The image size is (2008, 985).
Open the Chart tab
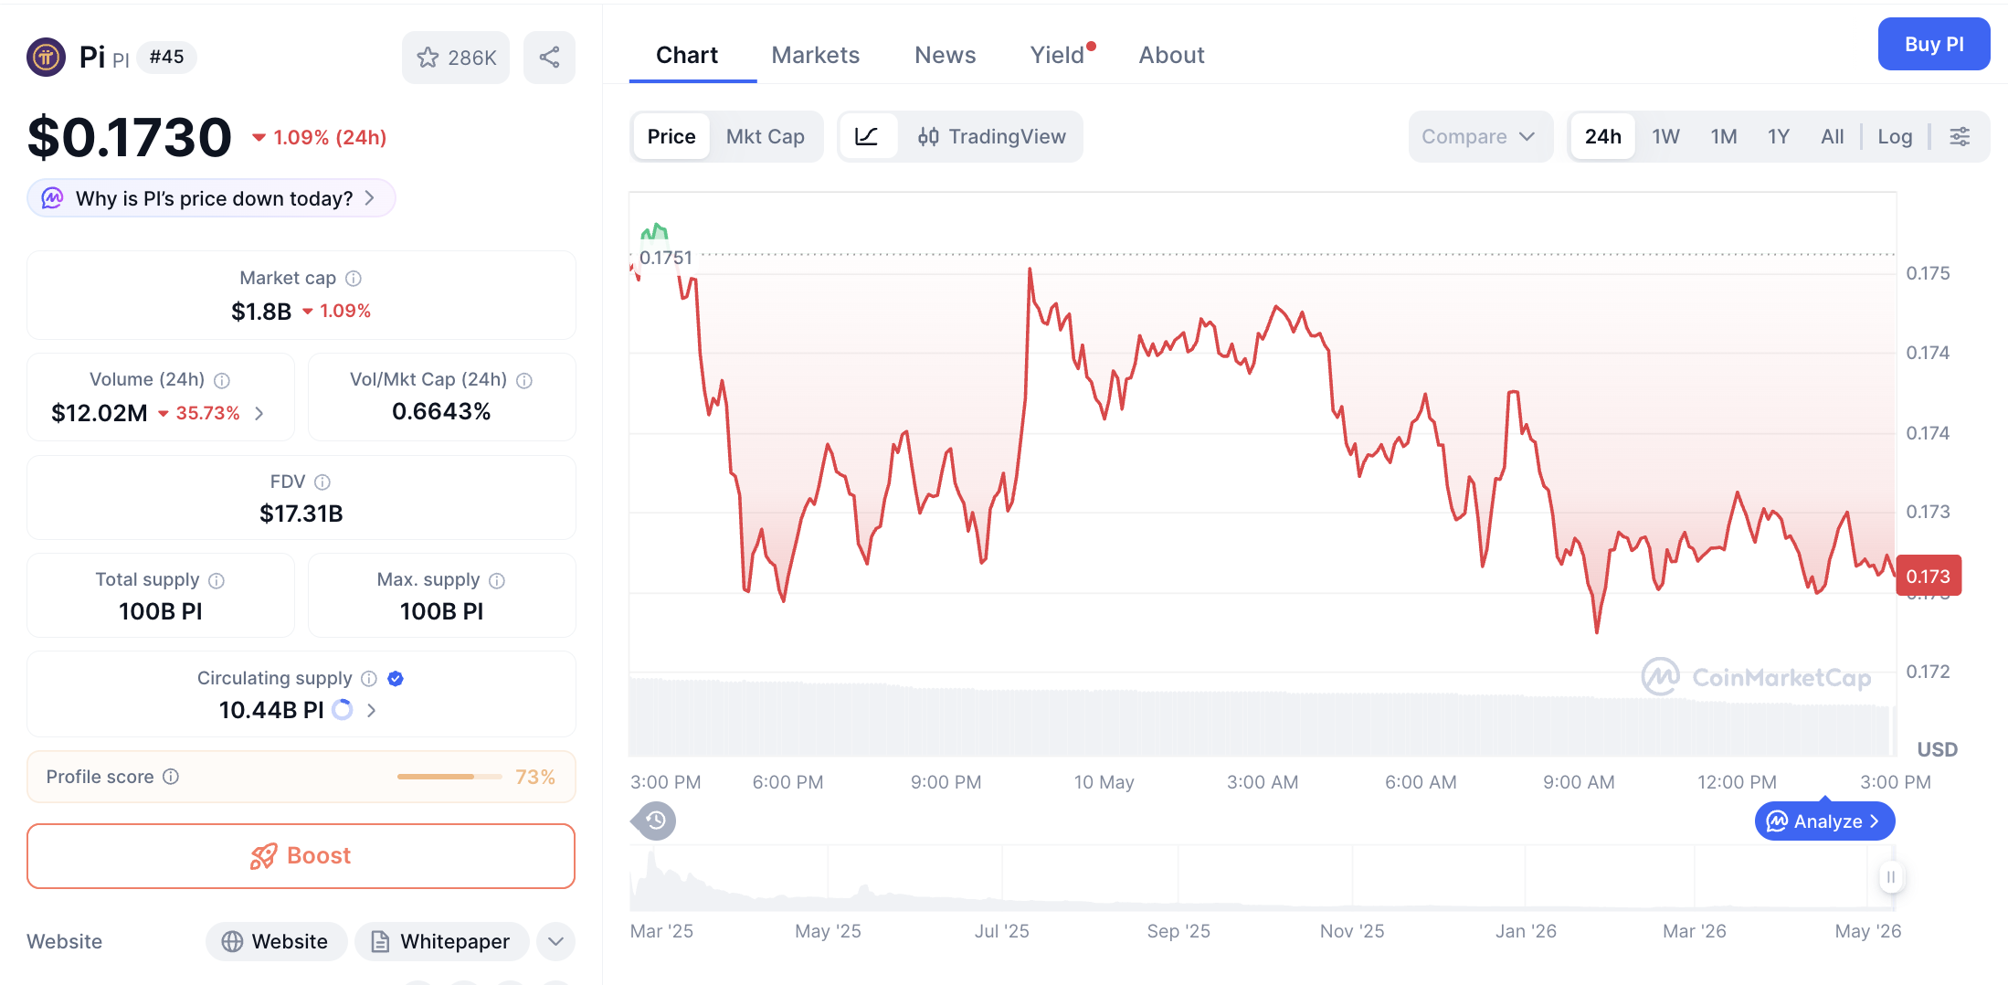click(687, 56)
